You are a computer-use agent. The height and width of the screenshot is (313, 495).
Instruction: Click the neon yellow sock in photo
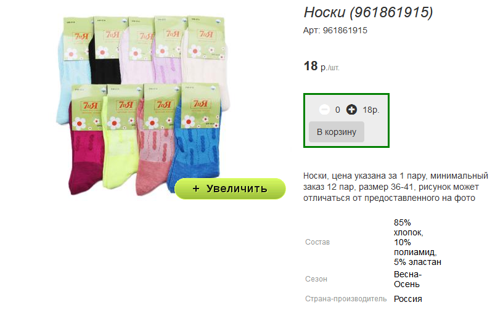click(x=121, y=158)
